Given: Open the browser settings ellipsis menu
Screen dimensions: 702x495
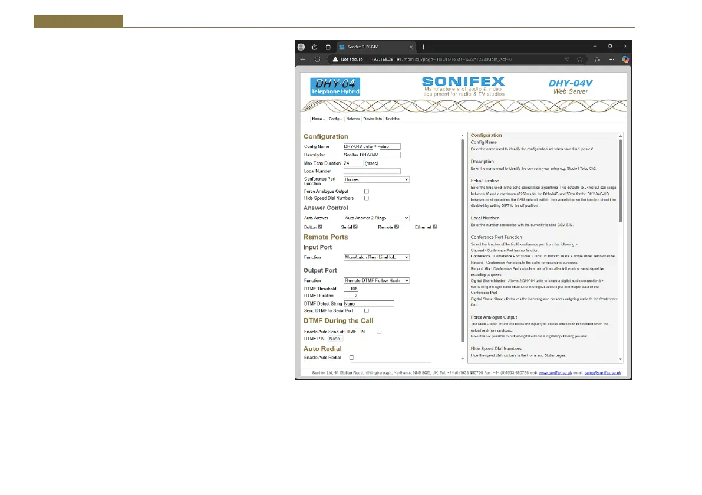Looking at the screenshot, I should pos(612,59).
